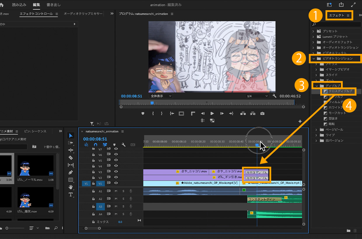Image resolution: width=362 pixels, height=239 pixels.
Task: Select the Type tool
Action: (x=71, y=194)
